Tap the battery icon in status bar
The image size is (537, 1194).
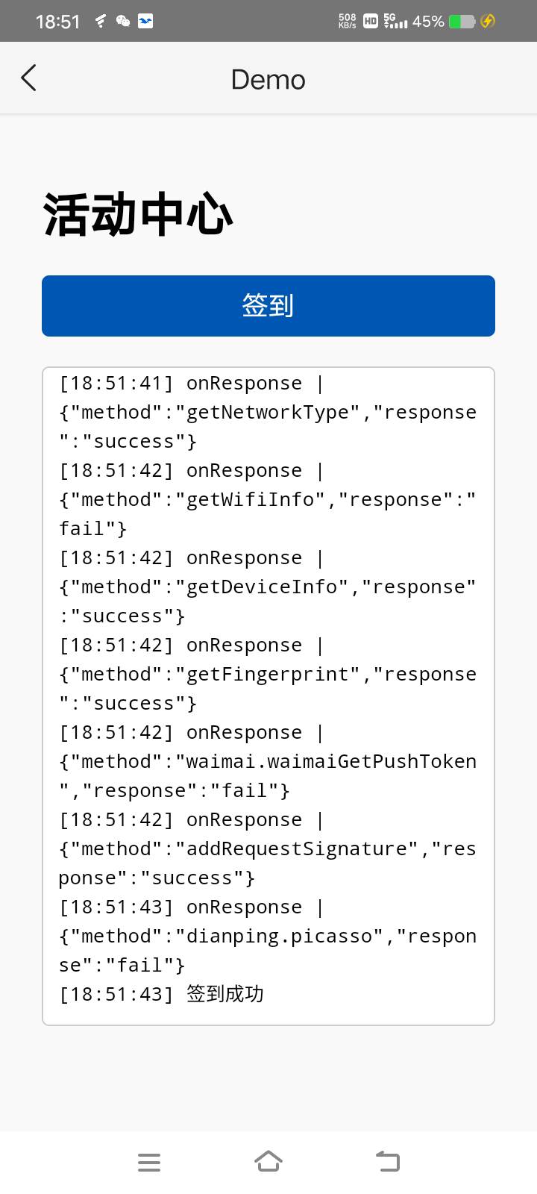[462, 21]
